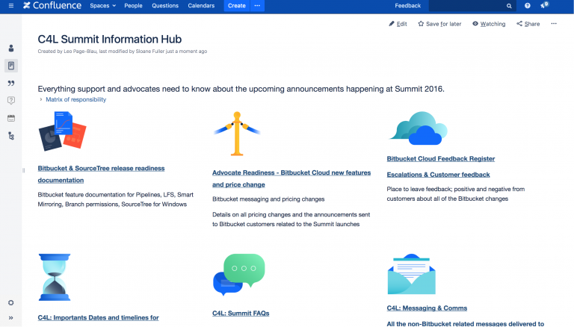Open the Spaces dropdown menu
The image size is (574, 327).
102,6
